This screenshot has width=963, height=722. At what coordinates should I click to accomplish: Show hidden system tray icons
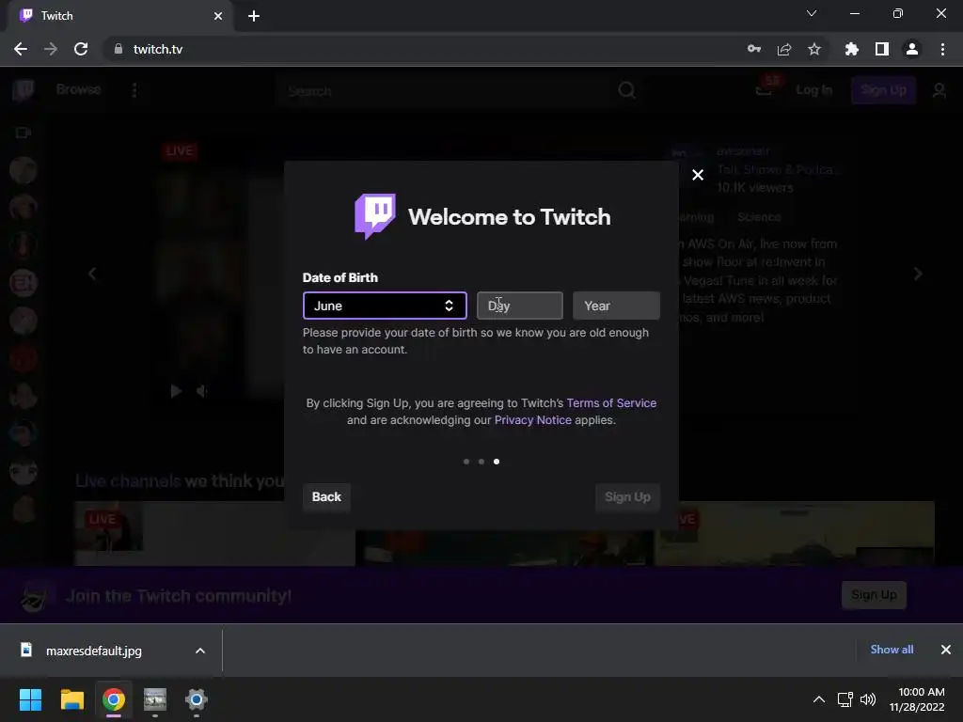(819, 699)
